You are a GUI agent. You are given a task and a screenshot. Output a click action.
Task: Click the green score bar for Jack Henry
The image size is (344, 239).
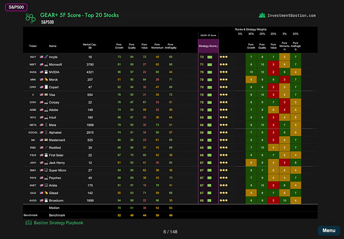tap(210, 163)
